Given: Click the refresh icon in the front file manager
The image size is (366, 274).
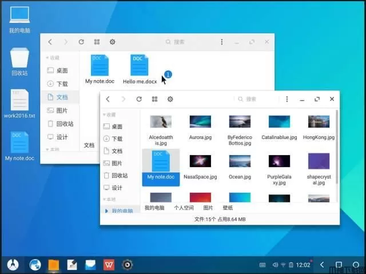Looking at the screenshot, I should coord(139,99).
